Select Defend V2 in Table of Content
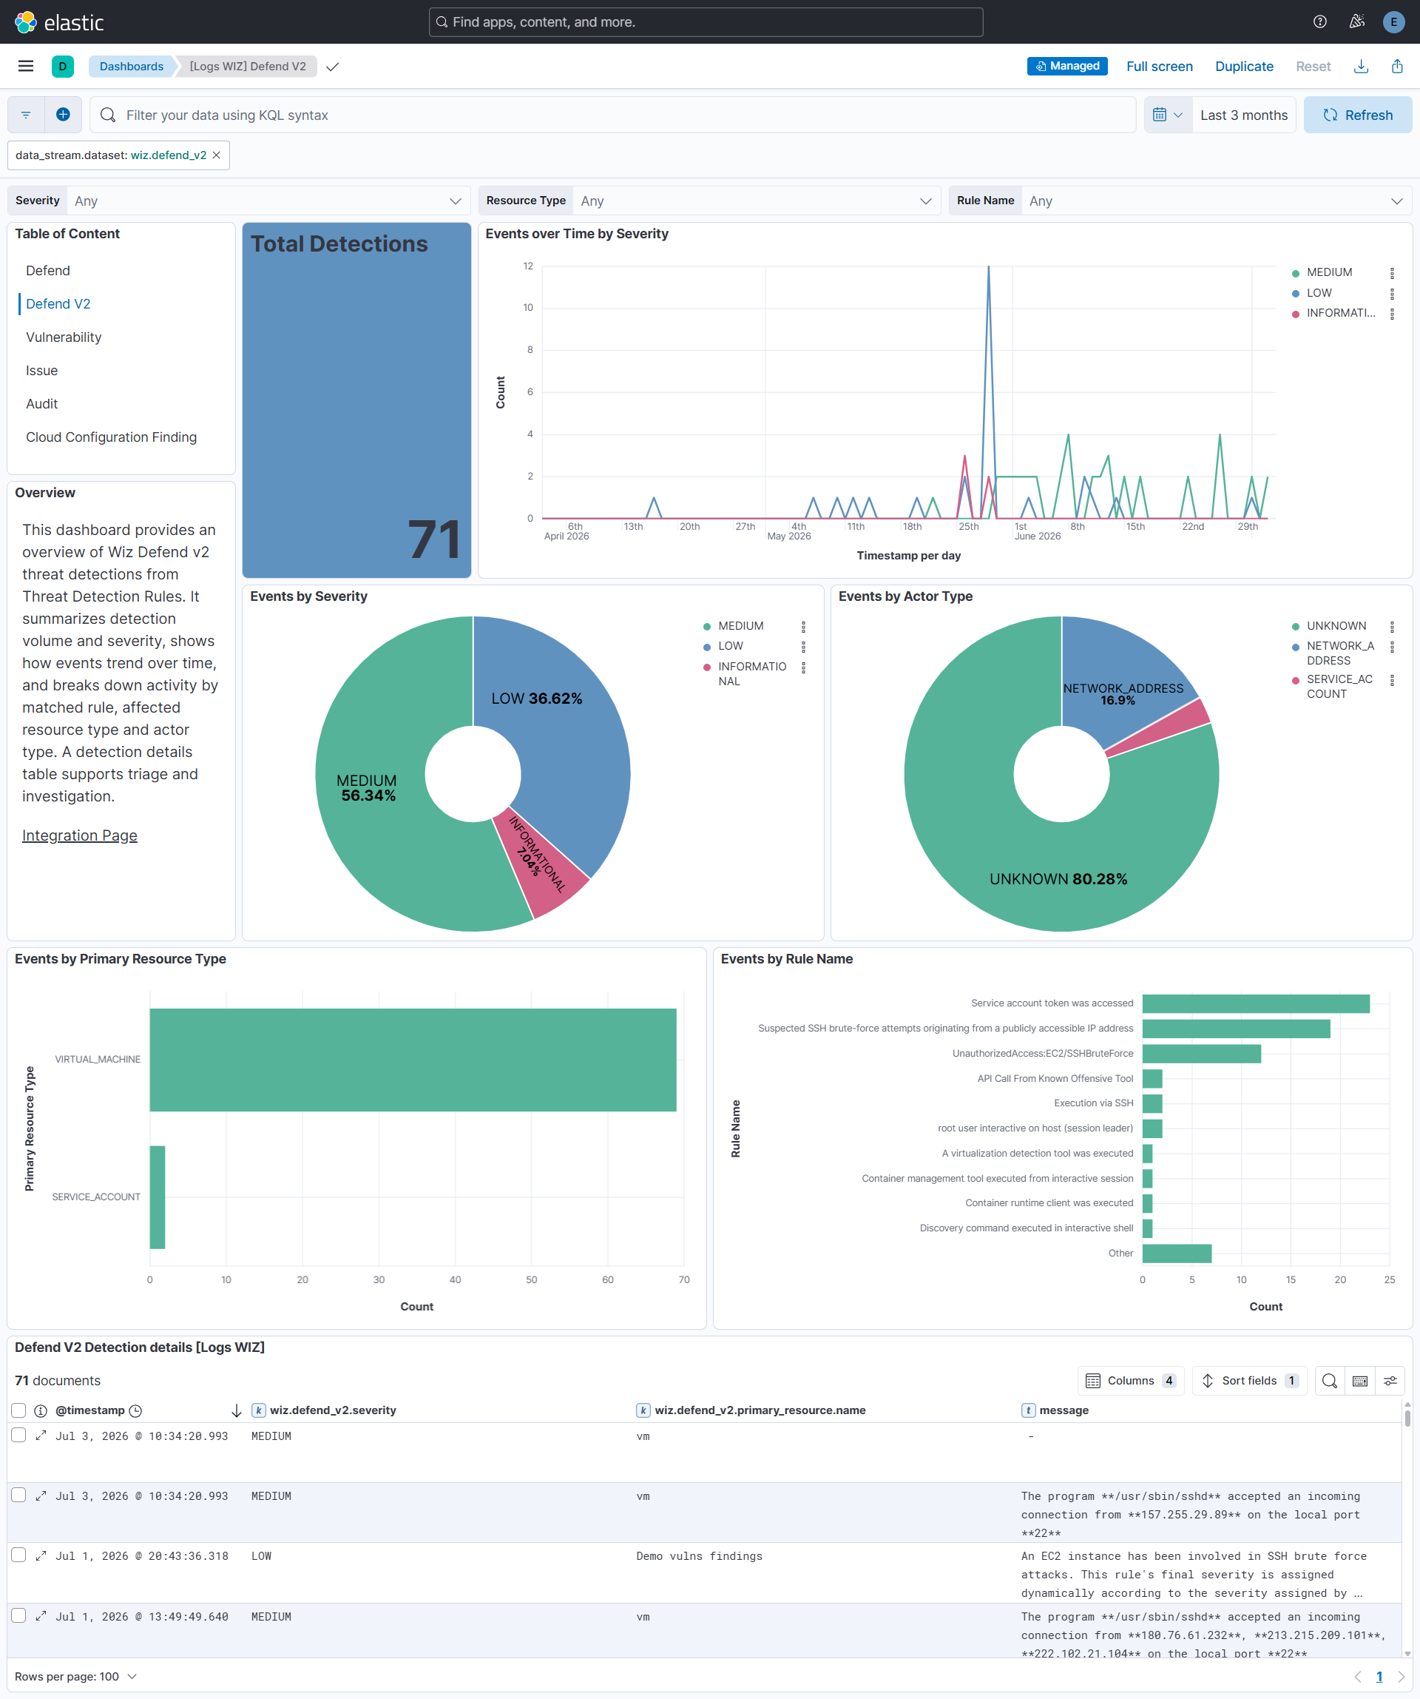Screen dimensions: 1420x1699 pyautogui.click(x=58, y=304)
